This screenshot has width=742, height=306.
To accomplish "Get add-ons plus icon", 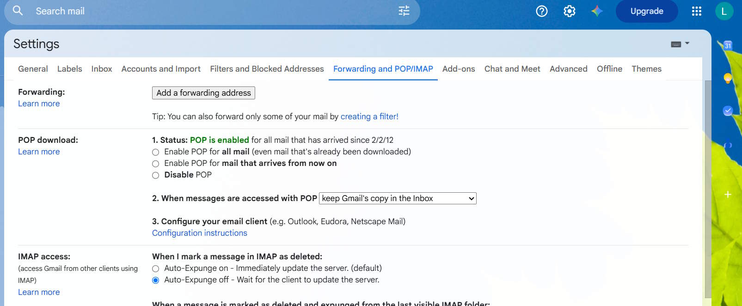I will (x=728, y=195).
